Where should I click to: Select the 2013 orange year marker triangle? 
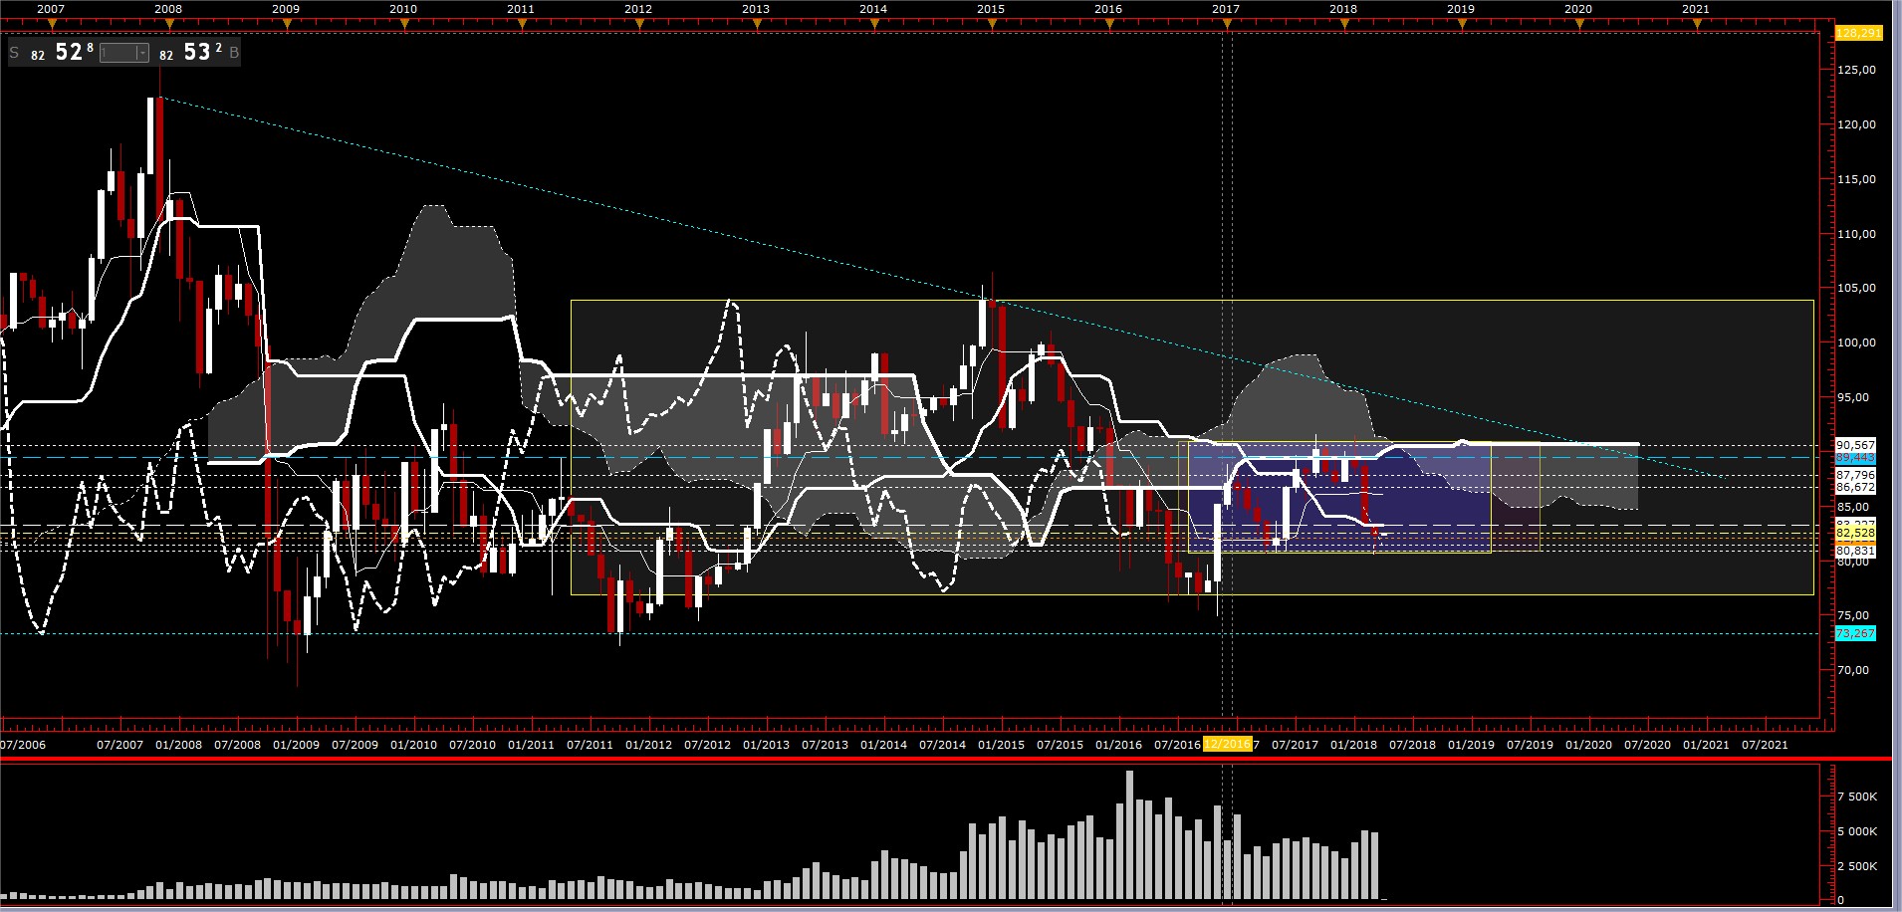(756, 23)
